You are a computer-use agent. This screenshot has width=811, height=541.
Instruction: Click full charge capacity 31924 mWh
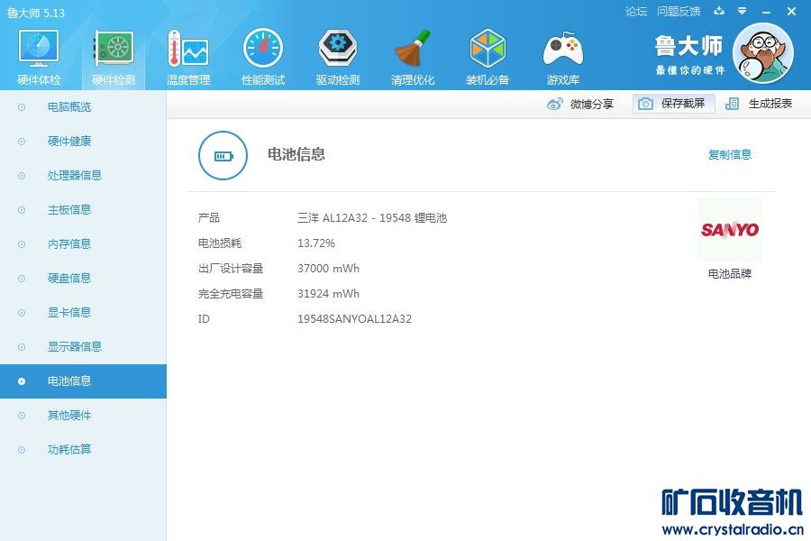[x=328, y=294]
